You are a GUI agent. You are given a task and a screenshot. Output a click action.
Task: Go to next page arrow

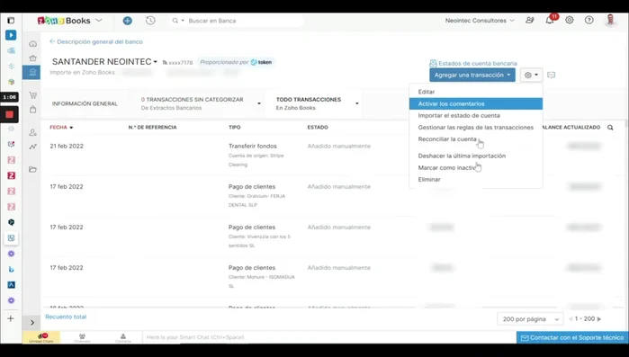point(599,319)
